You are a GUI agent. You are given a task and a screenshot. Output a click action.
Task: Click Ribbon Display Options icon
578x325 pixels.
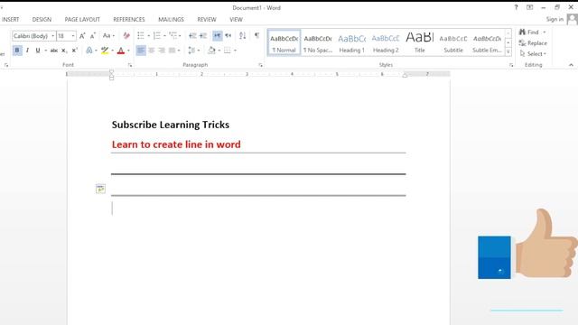coord(530,7)
